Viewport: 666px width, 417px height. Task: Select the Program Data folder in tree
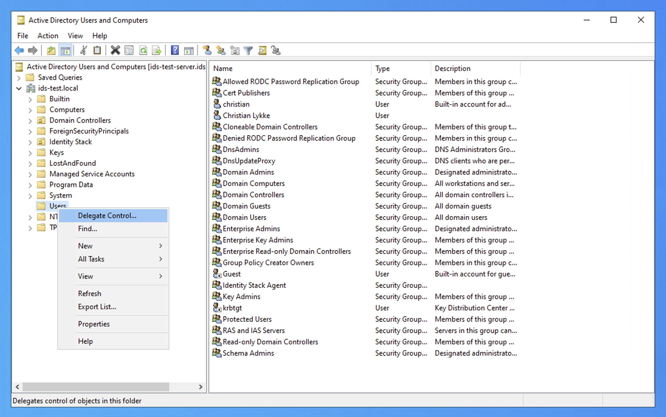coord(71,185)
